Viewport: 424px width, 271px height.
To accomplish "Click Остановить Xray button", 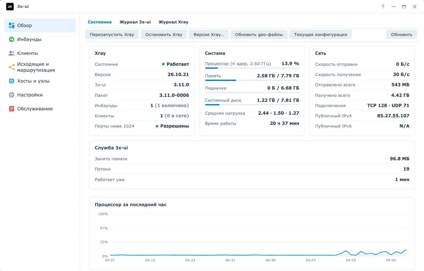I will click(164, 34).
